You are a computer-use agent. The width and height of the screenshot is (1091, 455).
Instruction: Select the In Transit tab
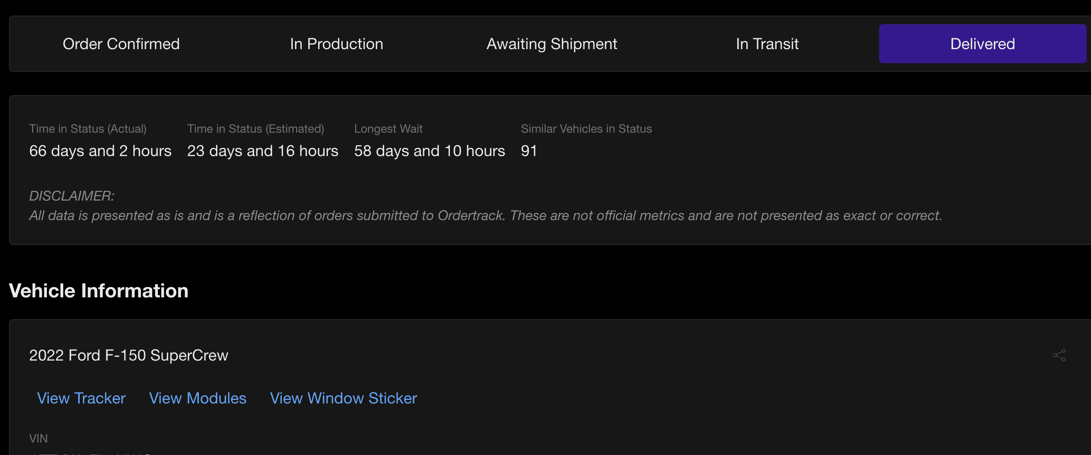pyautogui.click(x=767, y=44)
